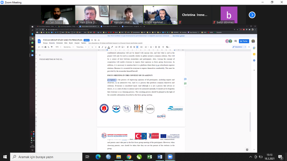Open the highlight color tool
This screenshot has height=161, width=287.
112,47
